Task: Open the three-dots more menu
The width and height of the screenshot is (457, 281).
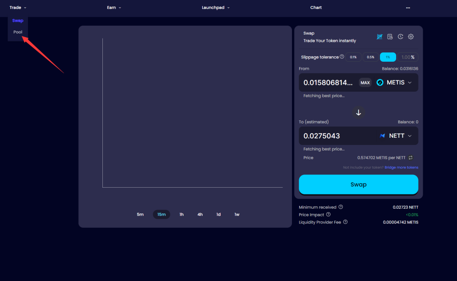Action: 408,8
